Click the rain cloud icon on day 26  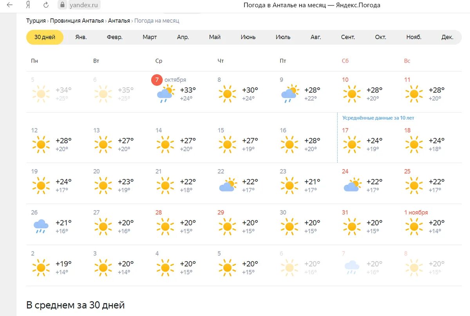41,226
